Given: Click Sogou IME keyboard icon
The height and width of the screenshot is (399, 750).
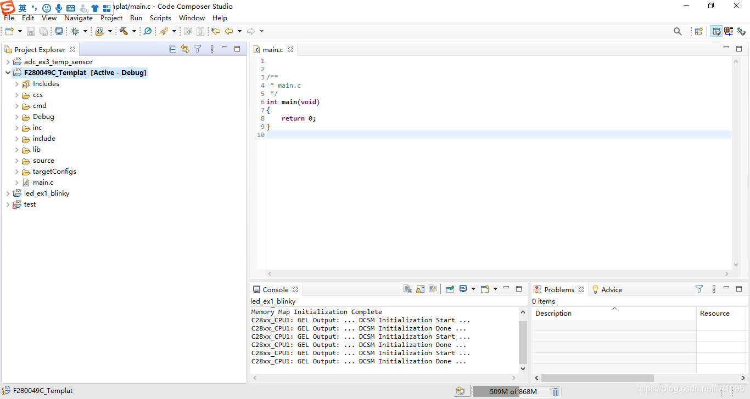Looking at the screenshot, I should [x=71, y=8].
